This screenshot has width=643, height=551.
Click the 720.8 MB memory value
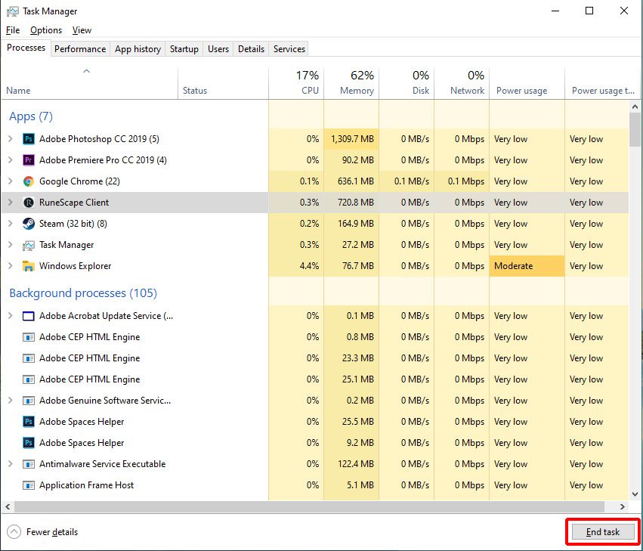pos(356,203)
